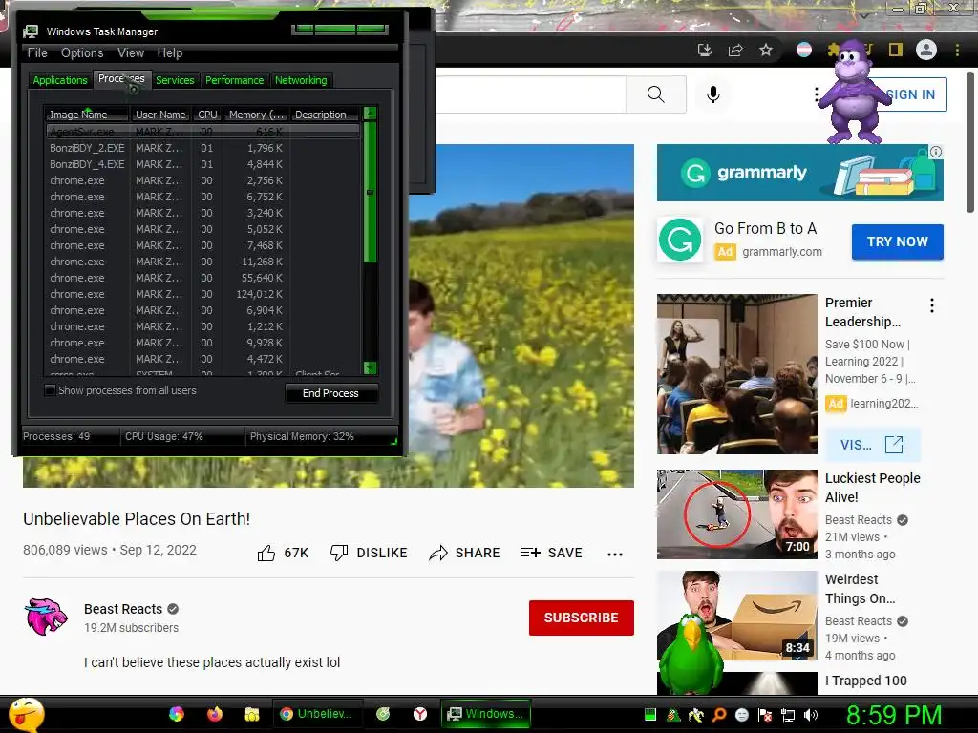Click process list scroll up arrow
The height and width of the screenshot is (733, 978).
point(370,114)
